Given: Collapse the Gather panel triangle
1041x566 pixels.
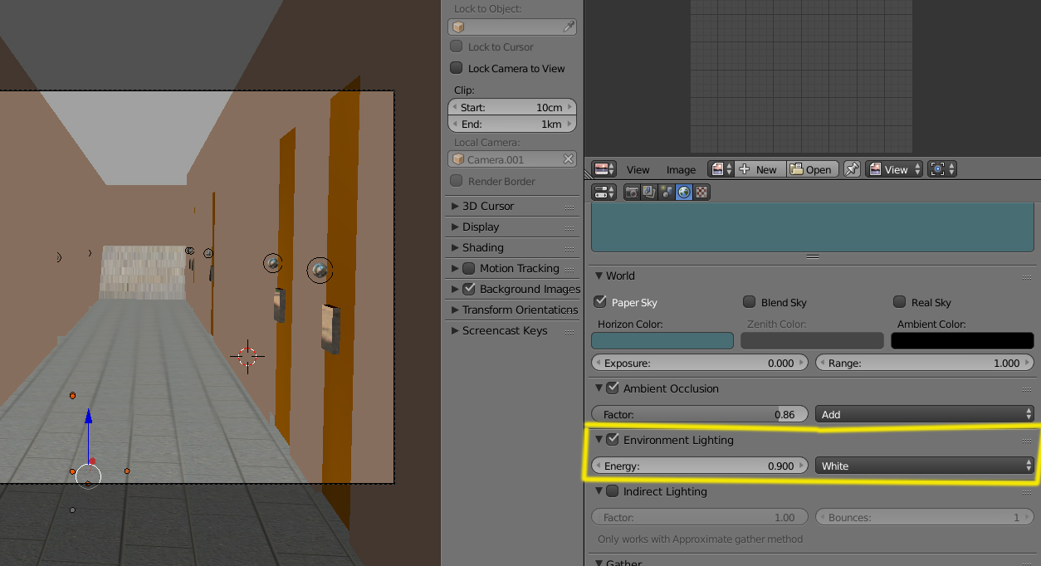Looking at the screenshot, I should 599,563.
